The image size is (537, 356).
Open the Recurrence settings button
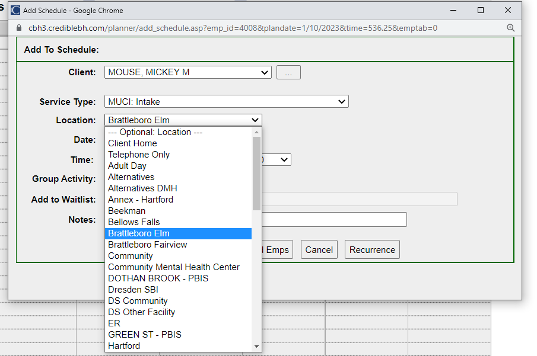tap(372, 249)
